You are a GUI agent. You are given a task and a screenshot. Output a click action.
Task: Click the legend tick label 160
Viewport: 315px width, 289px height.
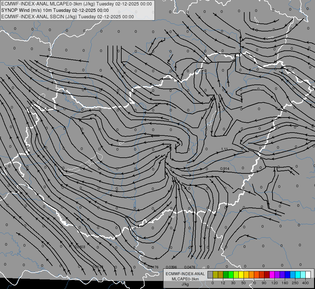(x=285, y=283)
